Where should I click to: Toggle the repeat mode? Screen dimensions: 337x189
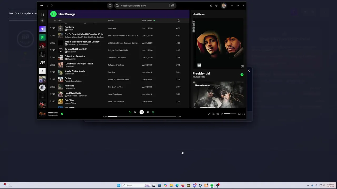click(153, 112)
